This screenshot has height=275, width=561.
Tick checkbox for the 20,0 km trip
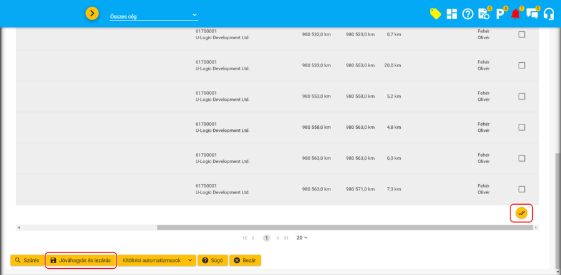tap(522, 65)
